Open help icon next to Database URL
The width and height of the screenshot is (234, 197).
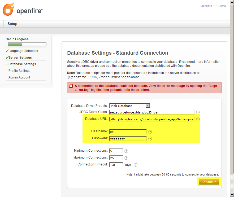pos(198,119)
